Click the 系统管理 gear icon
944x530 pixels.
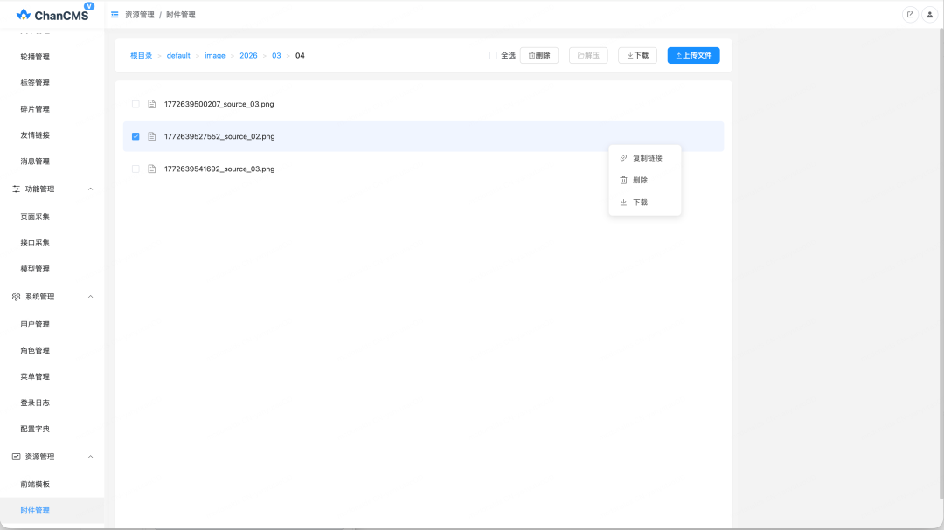pyautogui.click(x=16, y=297)
